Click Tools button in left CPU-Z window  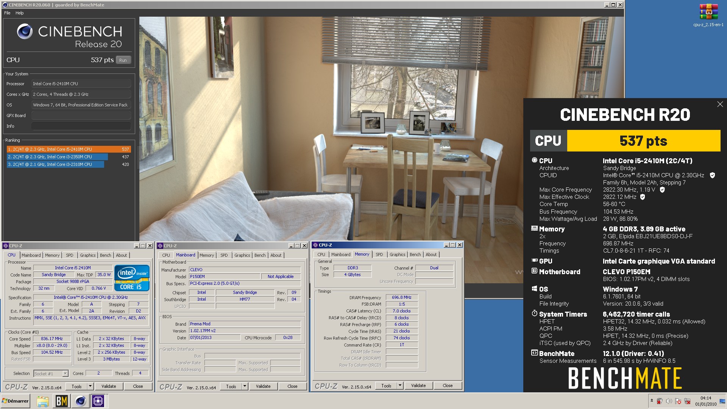click(77, 386)
